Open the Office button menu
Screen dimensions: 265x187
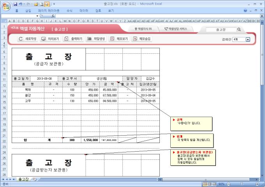(6, 6)
